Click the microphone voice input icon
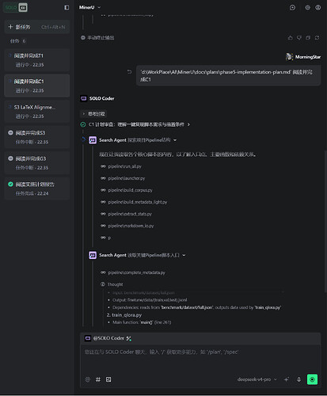The image size is (327, 396). coord(298,379)
